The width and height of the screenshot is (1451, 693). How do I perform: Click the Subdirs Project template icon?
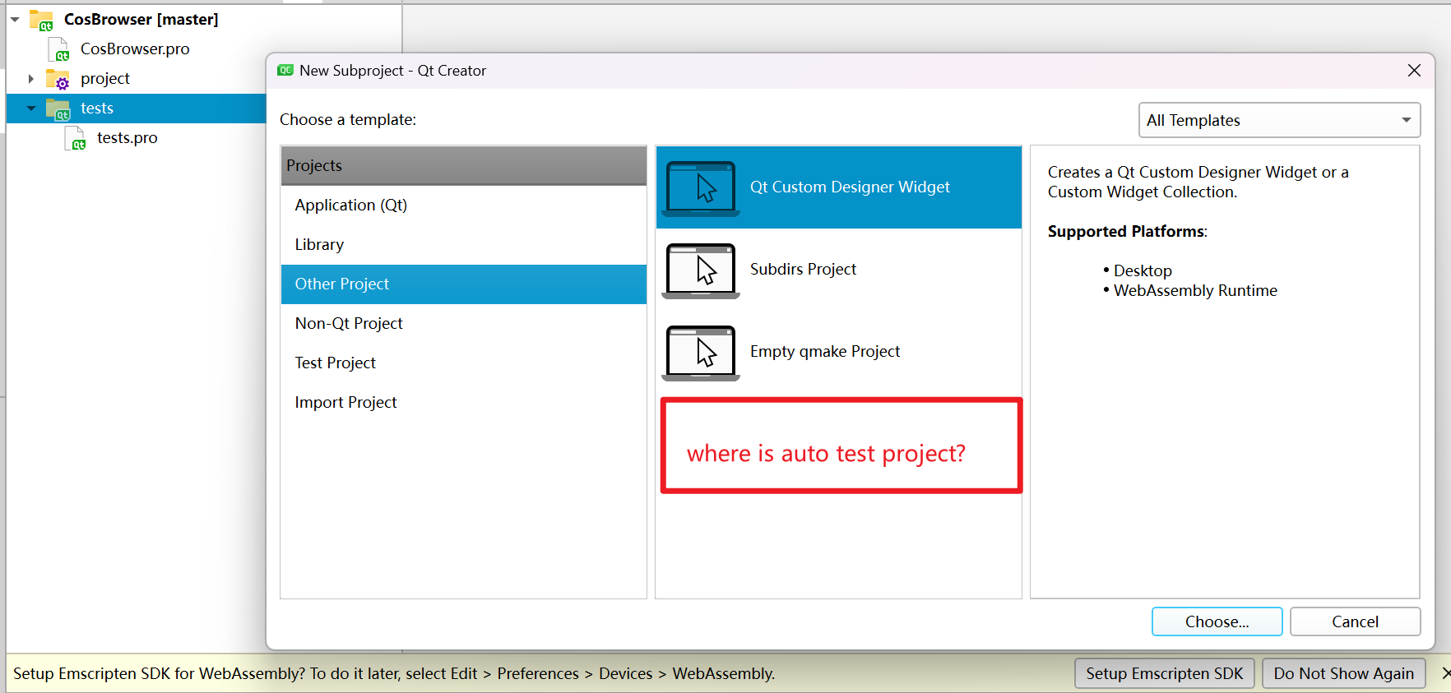[x=701, y=270]
